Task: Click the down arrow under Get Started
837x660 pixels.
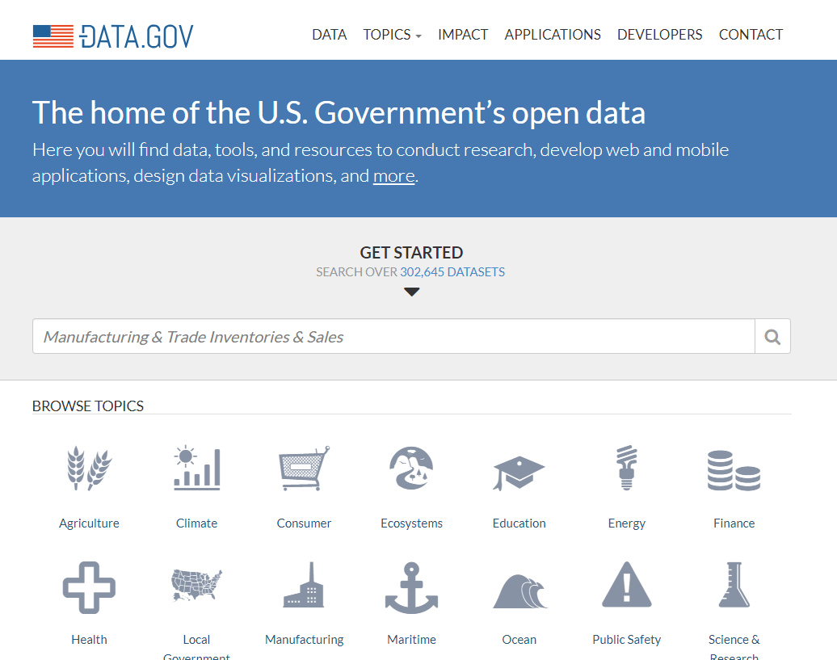Action: click(411, 292)
